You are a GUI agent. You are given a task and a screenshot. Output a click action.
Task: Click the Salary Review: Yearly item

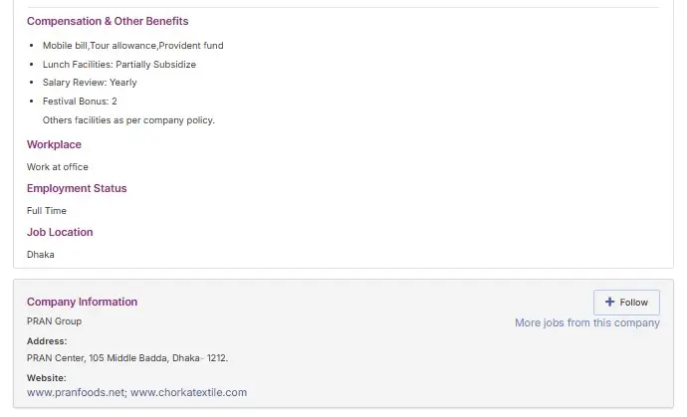tap(90, 83)
